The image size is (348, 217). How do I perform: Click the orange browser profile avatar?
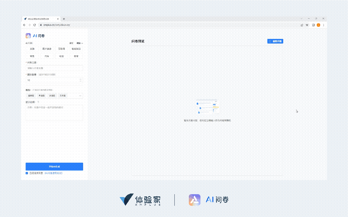(318, 25)
